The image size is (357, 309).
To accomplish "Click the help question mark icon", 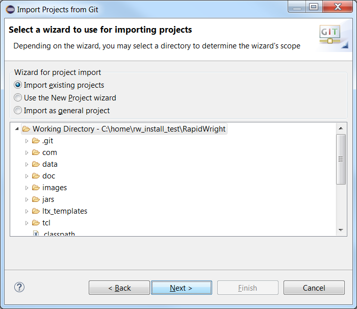I will [19, 288].
